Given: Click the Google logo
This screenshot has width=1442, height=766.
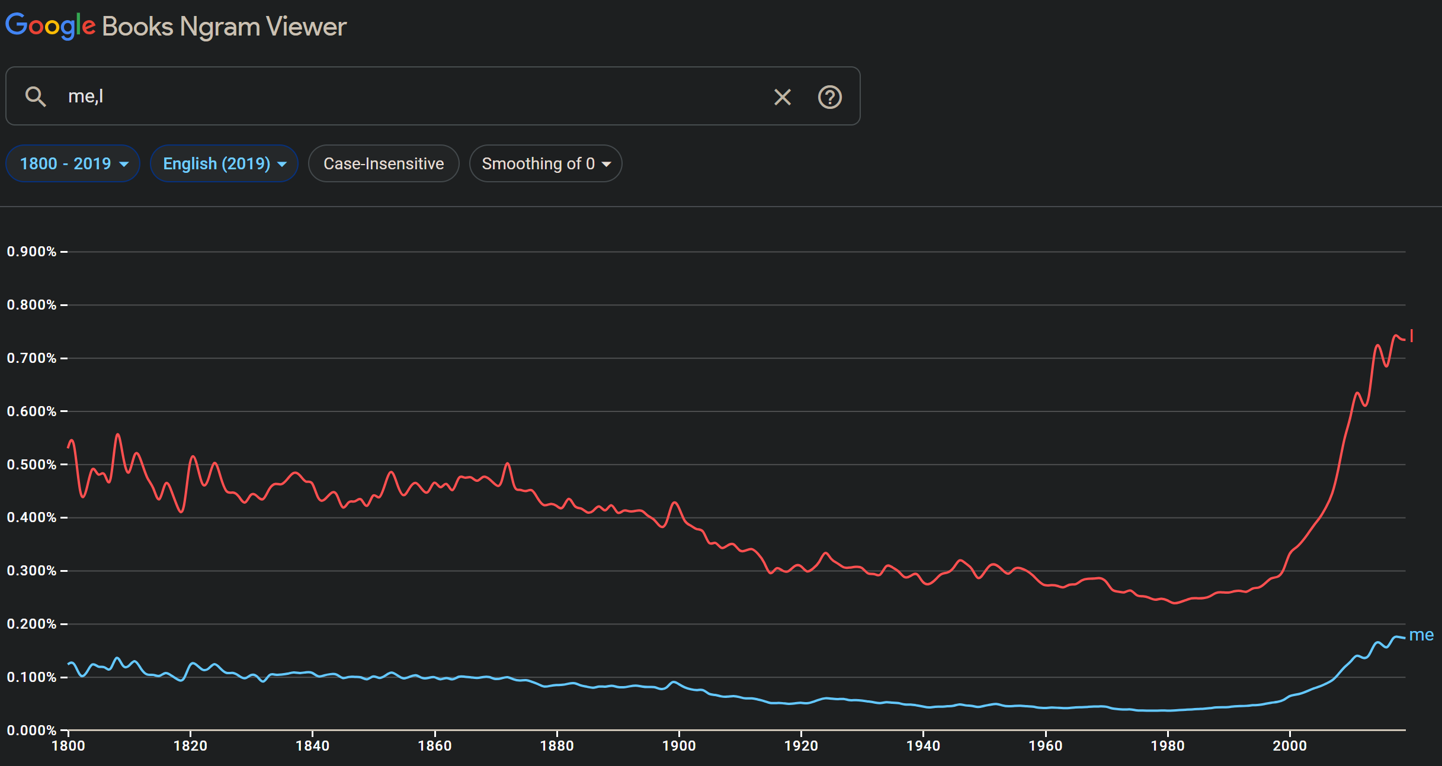Looking at the screenshot, I should click(50, 26).
